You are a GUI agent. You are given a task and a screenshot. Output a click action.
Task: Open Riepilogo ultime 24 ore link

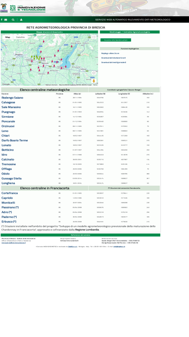110,53
